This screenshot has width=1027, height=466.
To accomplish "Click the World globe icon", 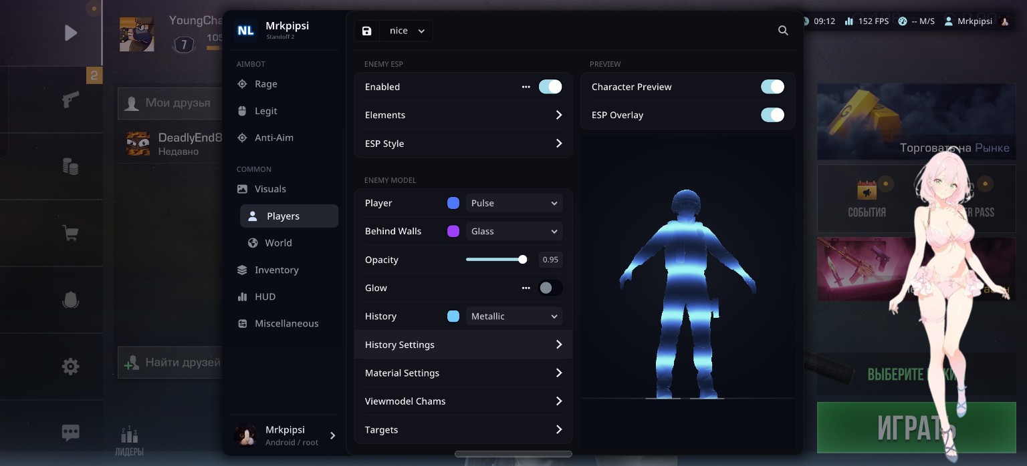I will [253, 243].
